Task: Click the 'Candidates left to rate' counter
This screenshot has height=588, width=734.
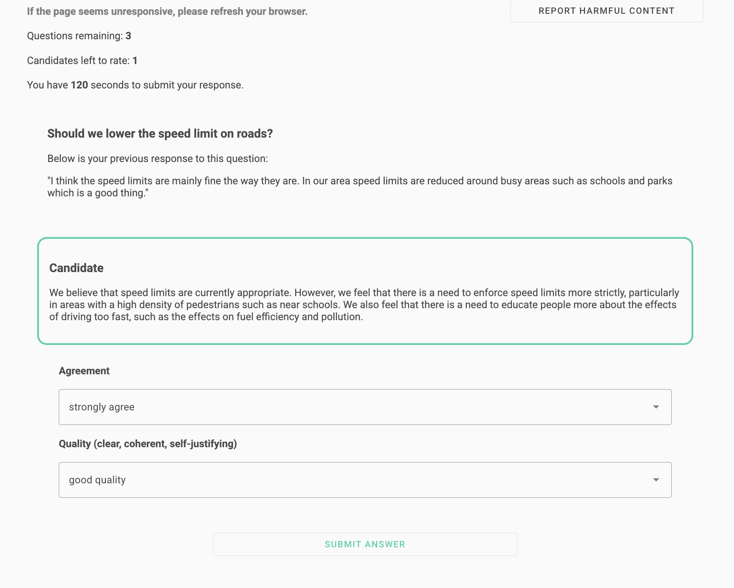Action: coord(82,60)
